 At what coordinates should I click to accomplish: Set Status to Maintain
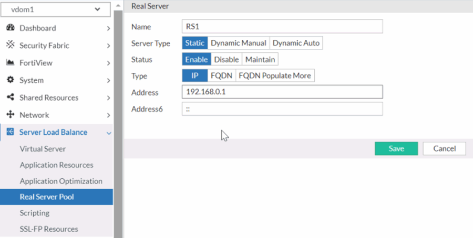pos(260,59)
